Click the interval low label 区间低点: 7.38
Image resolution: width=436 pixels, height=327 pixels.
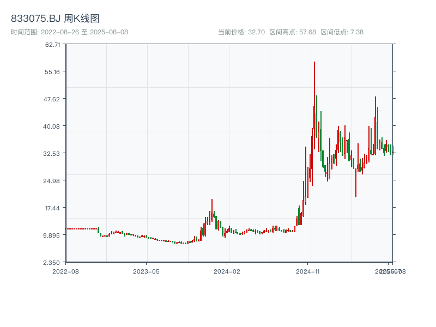(x=342, y=32)
